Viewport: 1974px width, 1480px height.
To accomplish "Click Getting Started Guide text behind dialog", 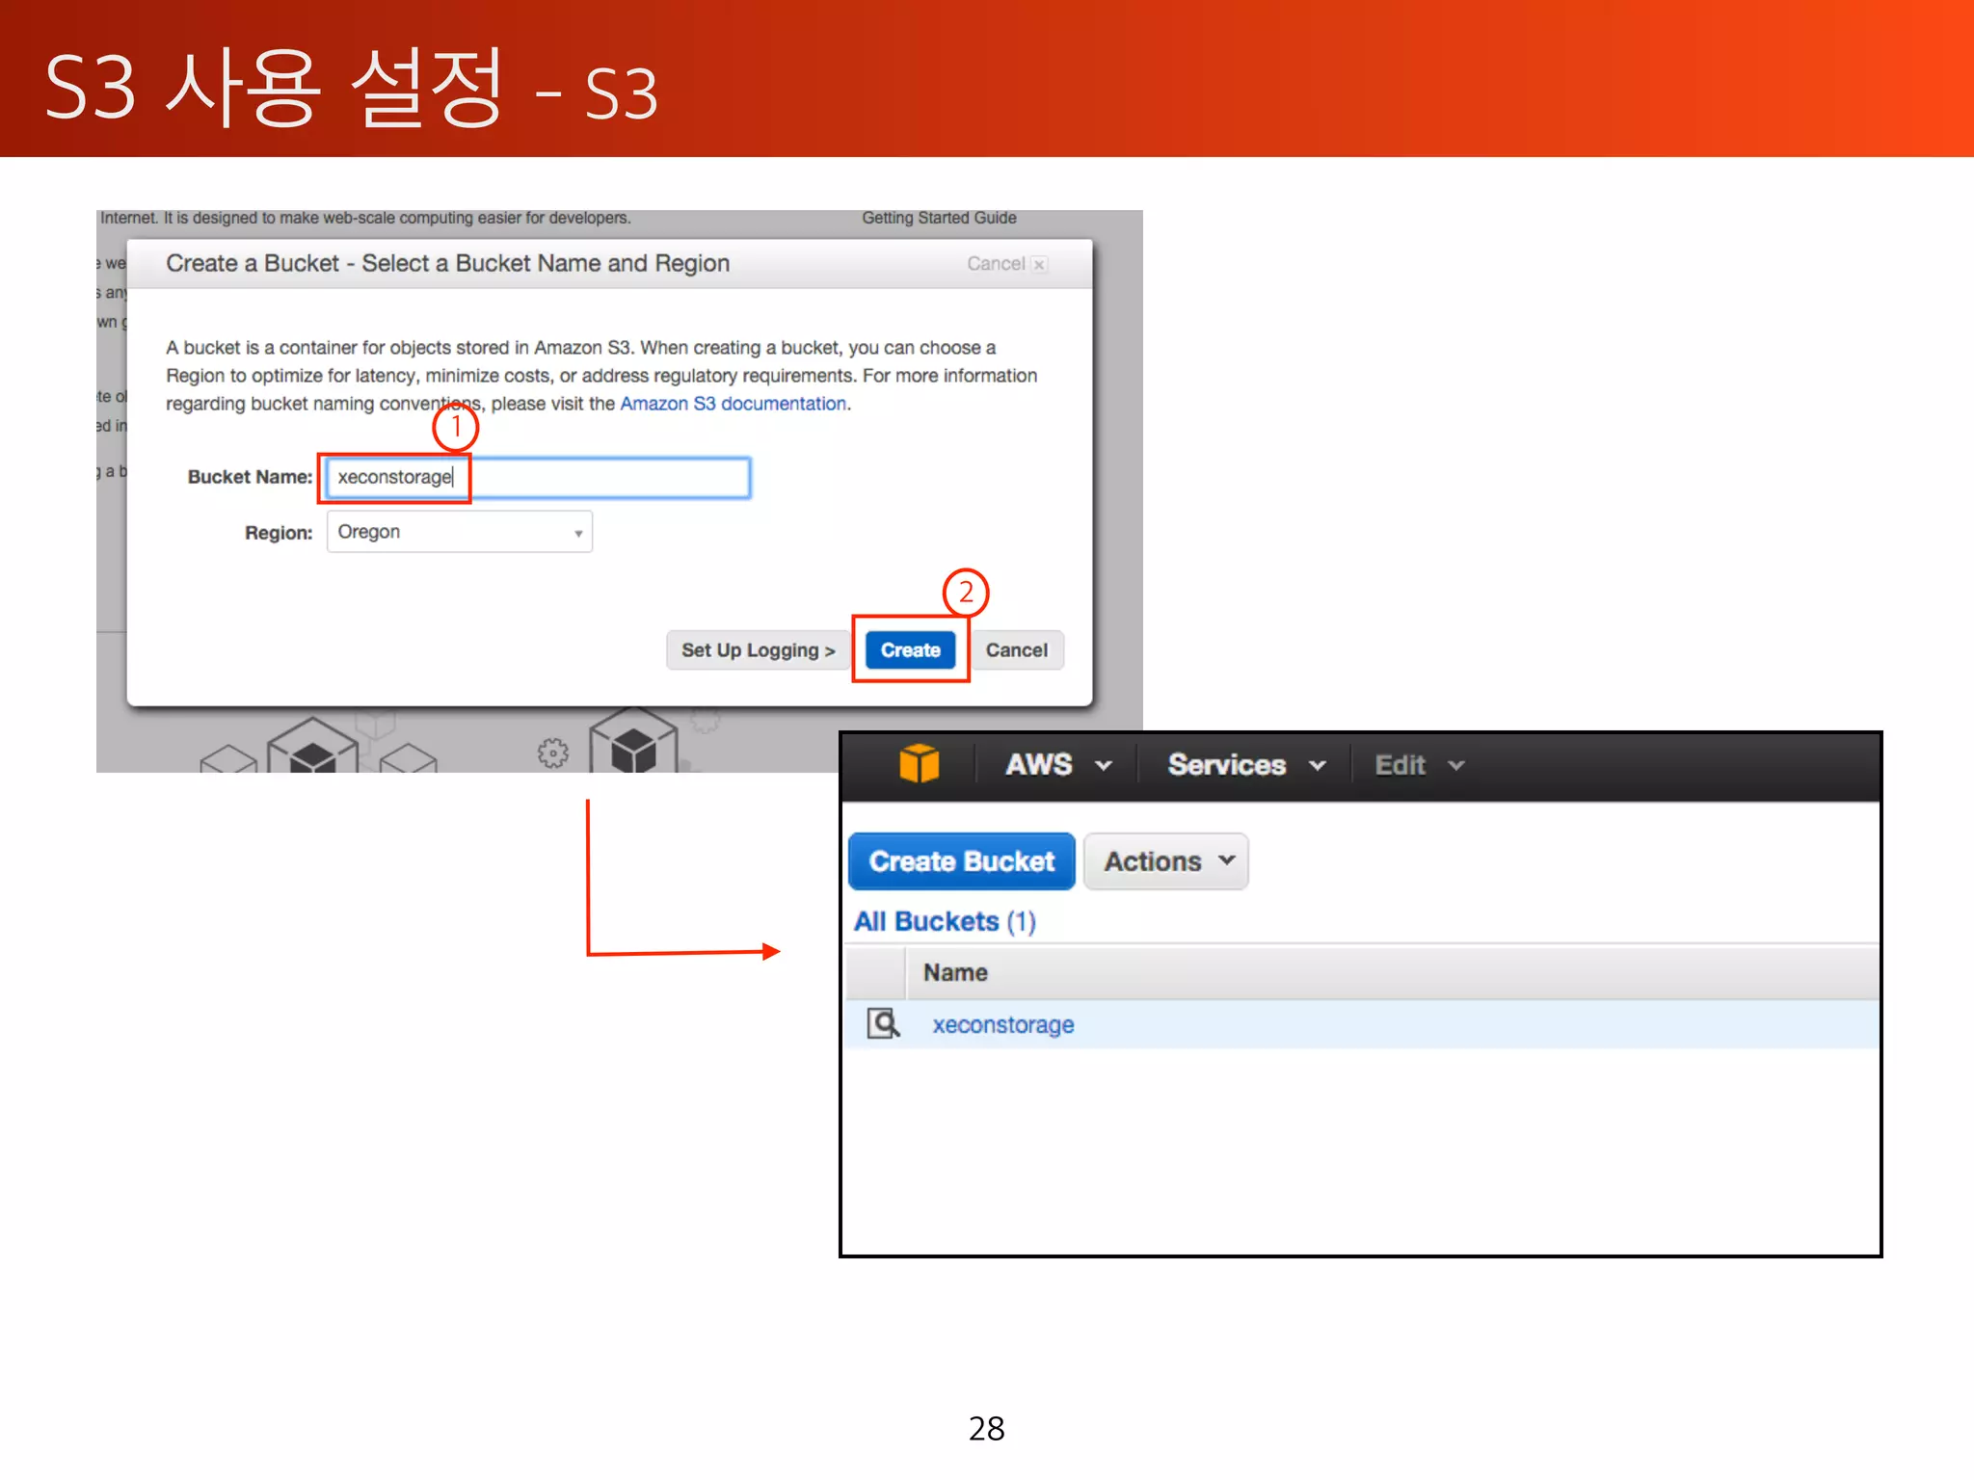I will 939,218.
